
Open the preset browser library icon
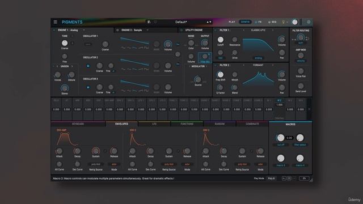tap(149, 22)
